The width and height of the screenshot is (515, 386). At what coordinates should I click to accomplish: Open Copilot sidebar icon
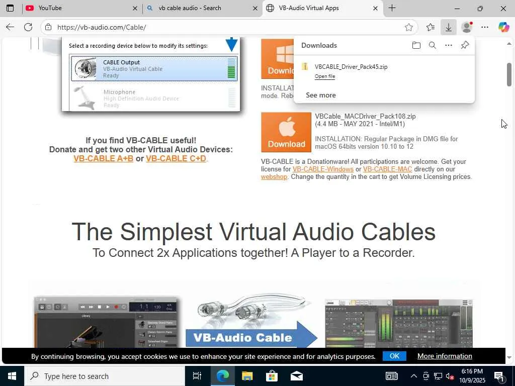tap(503, 27)
